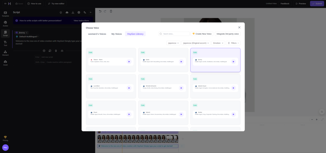The height and width of the screenshot is (153, 326).
Task: Click the redo arrow
Action: (105, 11)
